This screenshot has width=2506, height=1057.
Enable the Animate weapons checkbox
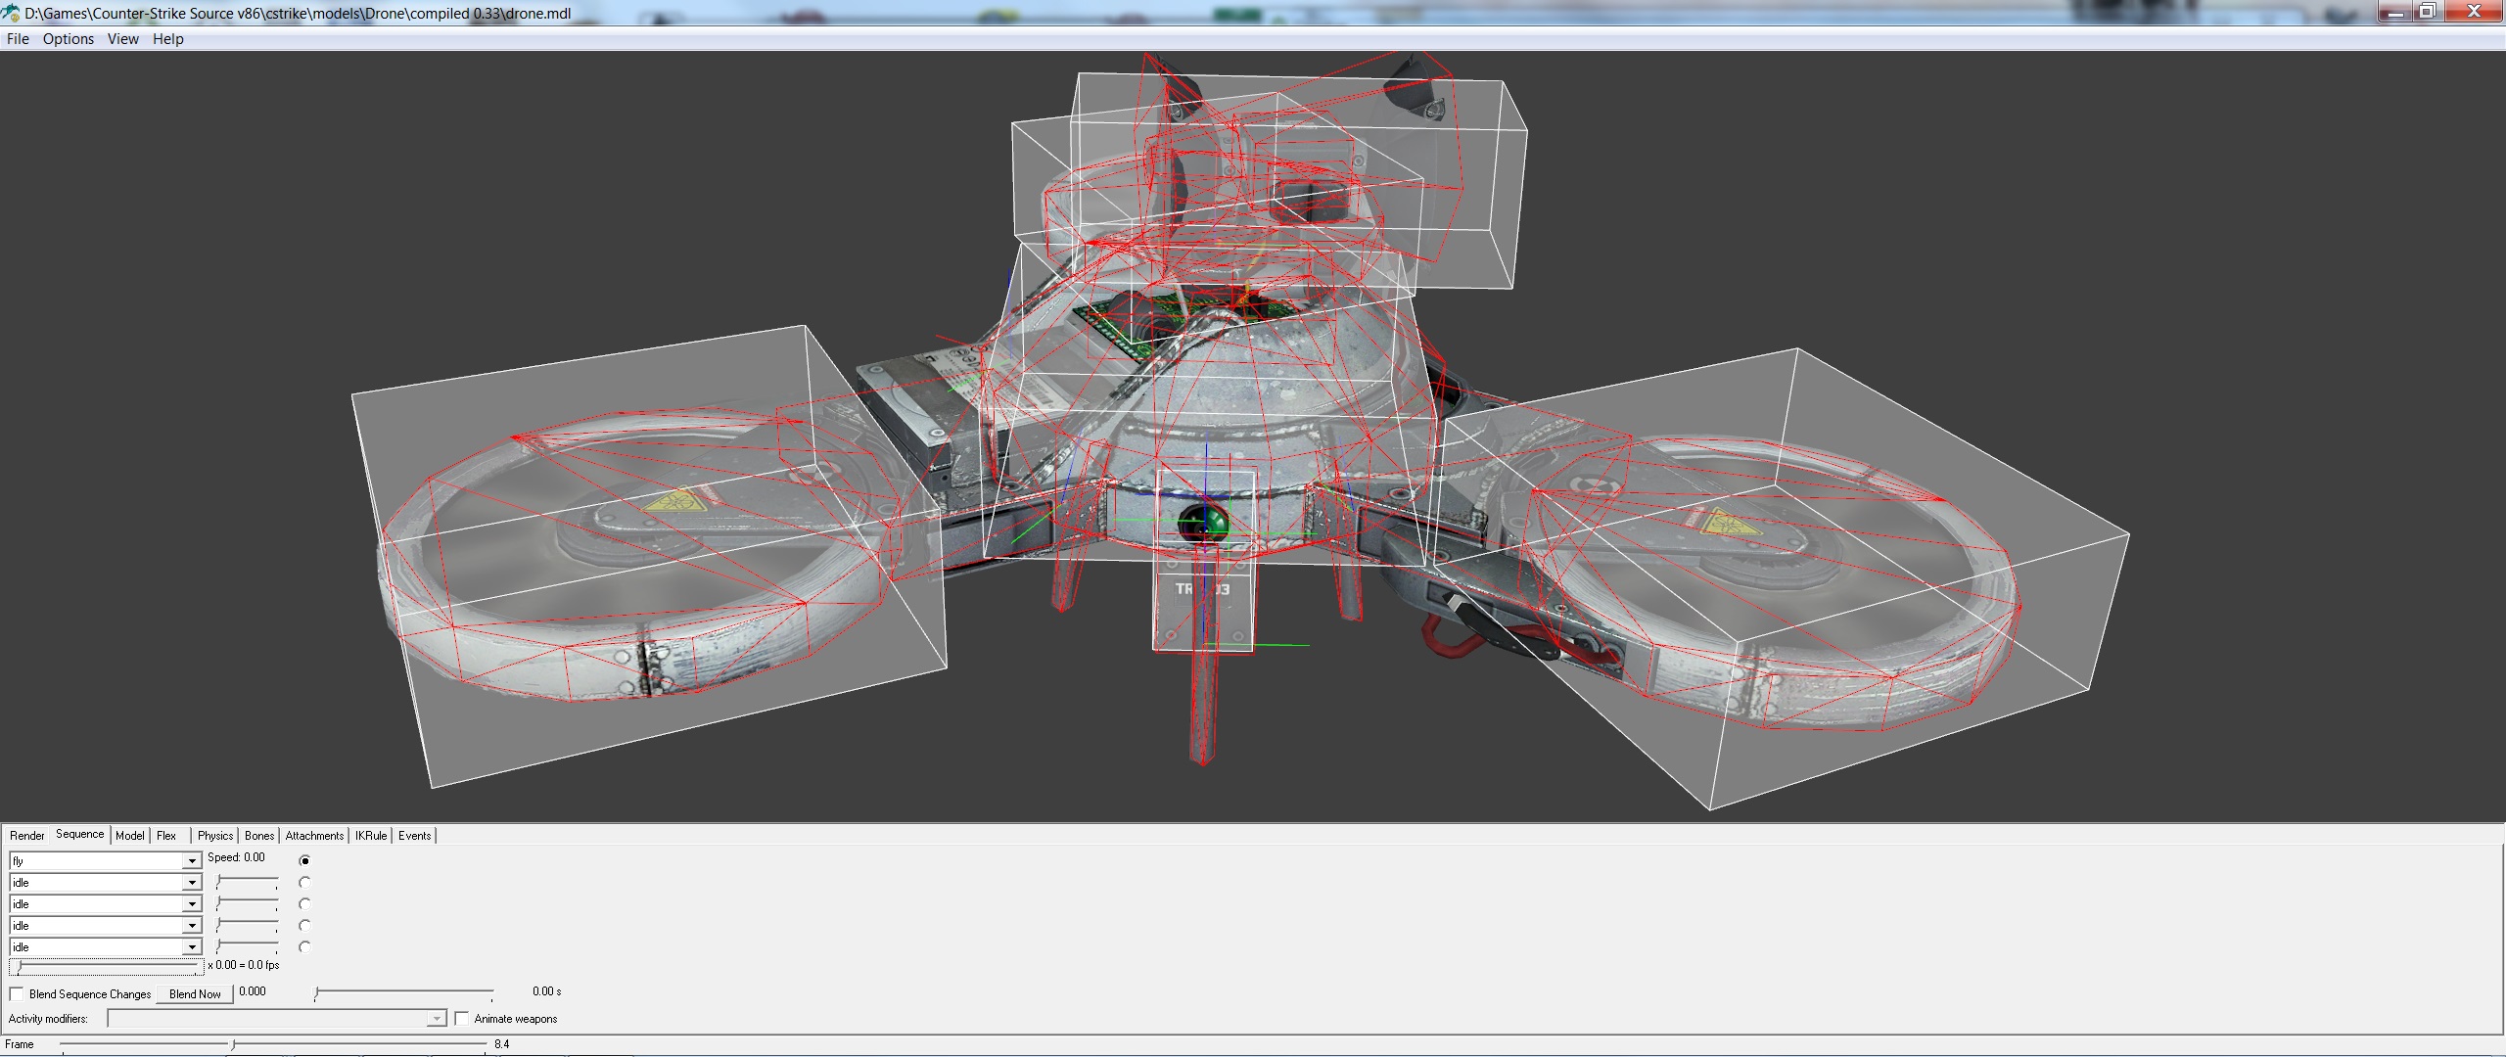462,1019
